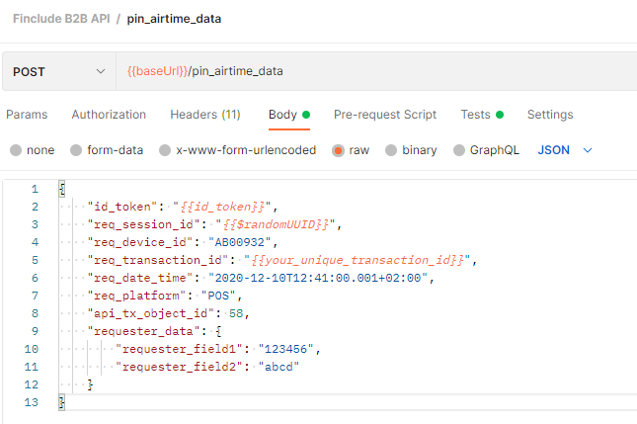Click the pin_airtime_data request name

(x=174, y=19)
